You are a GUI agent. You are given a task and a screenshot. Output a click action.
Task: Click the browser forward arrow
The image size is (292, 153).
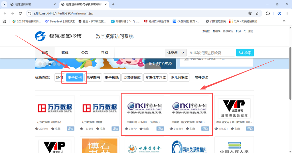[13, 13]
